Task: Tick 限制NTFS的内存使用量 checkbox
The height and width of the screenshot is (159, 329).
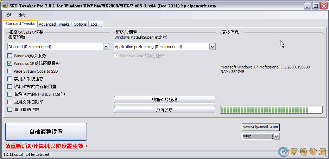Action: [x=10, y=86]
